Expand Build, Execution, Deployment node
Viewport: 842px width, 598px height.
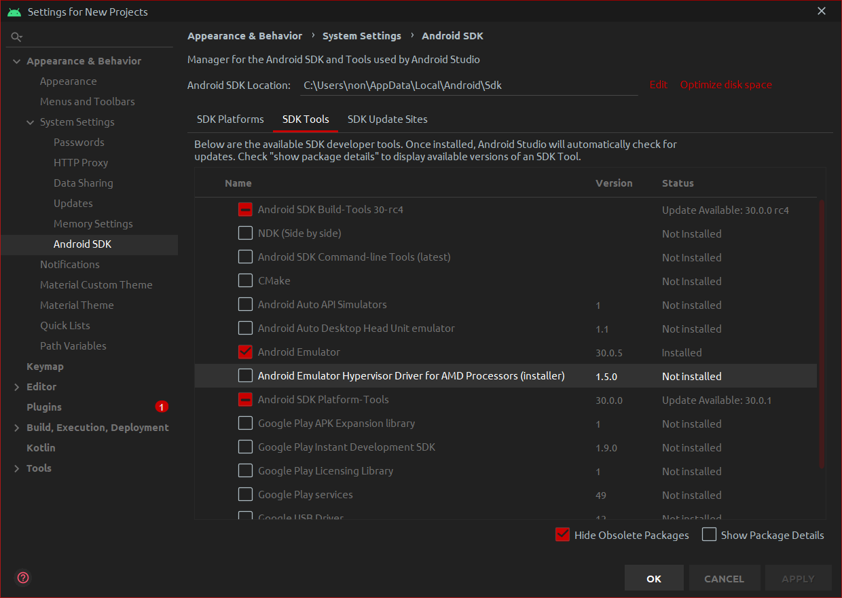click(17, 428)
